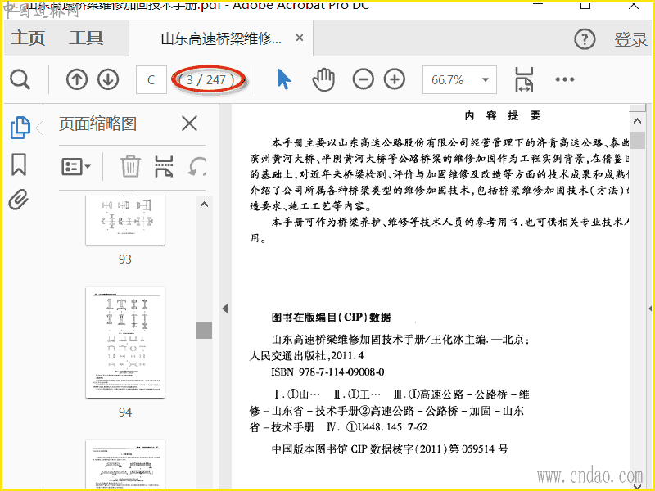Click the rotate page icon in thumbnails panel

click(196, 166)
